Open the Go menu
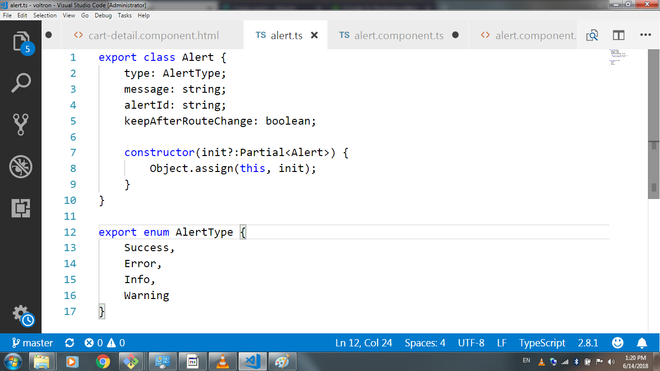 tap(85, 15)
